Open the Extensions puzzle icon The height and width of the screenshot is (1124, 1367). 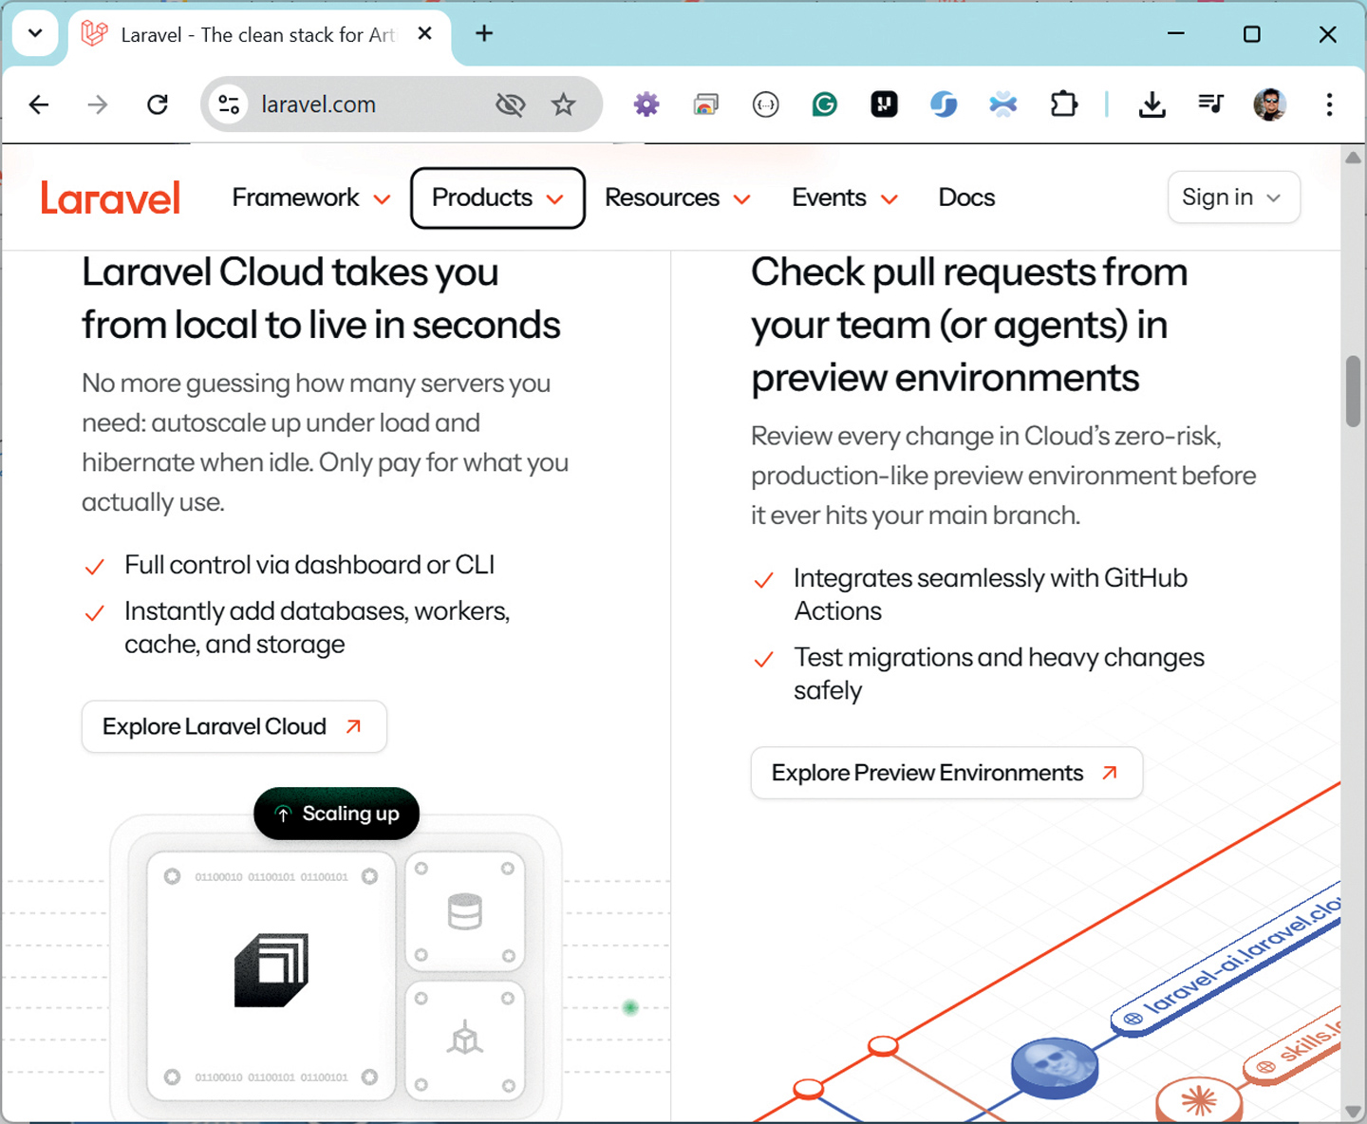click(1064, 103)
